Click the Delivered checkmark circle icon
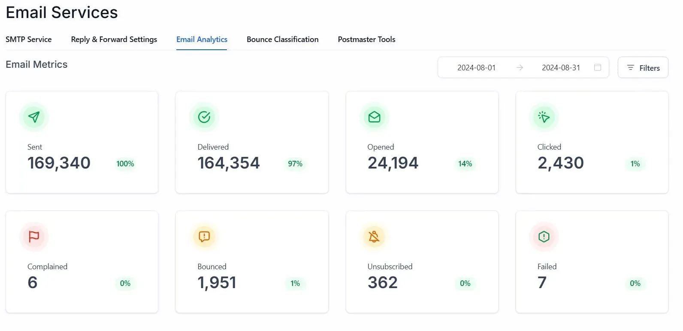This screenshot has width=683, height=331. pos(204,117)
